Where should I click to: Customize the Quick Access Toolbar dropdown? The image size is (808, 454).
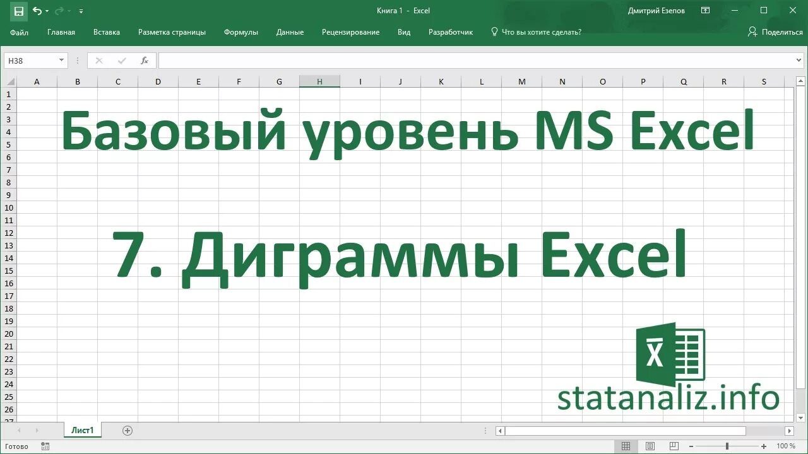(81, 11)
